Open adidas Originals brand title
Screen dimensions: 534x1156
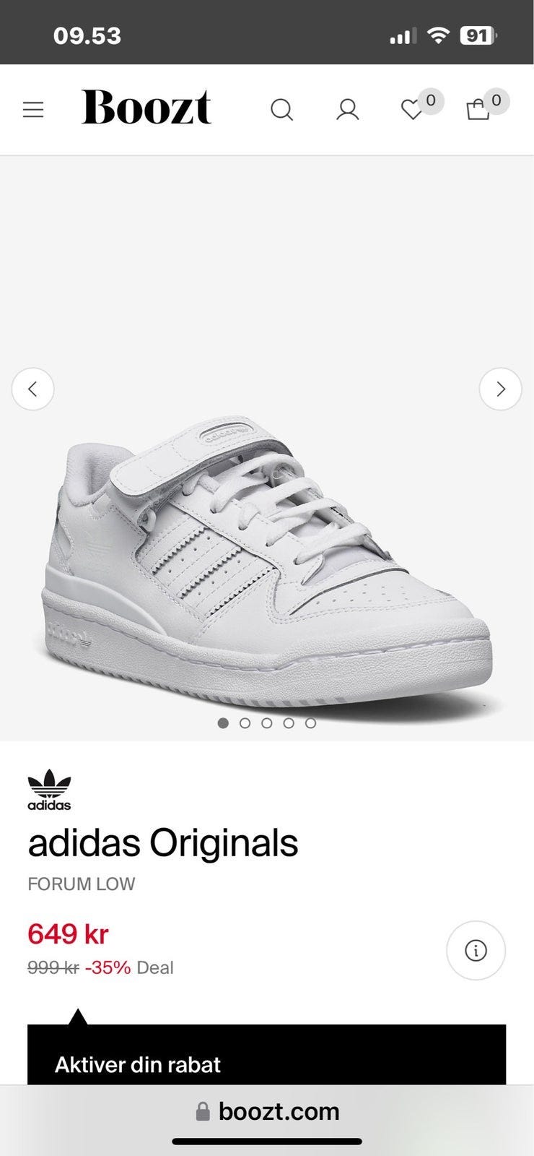(163, 842)
